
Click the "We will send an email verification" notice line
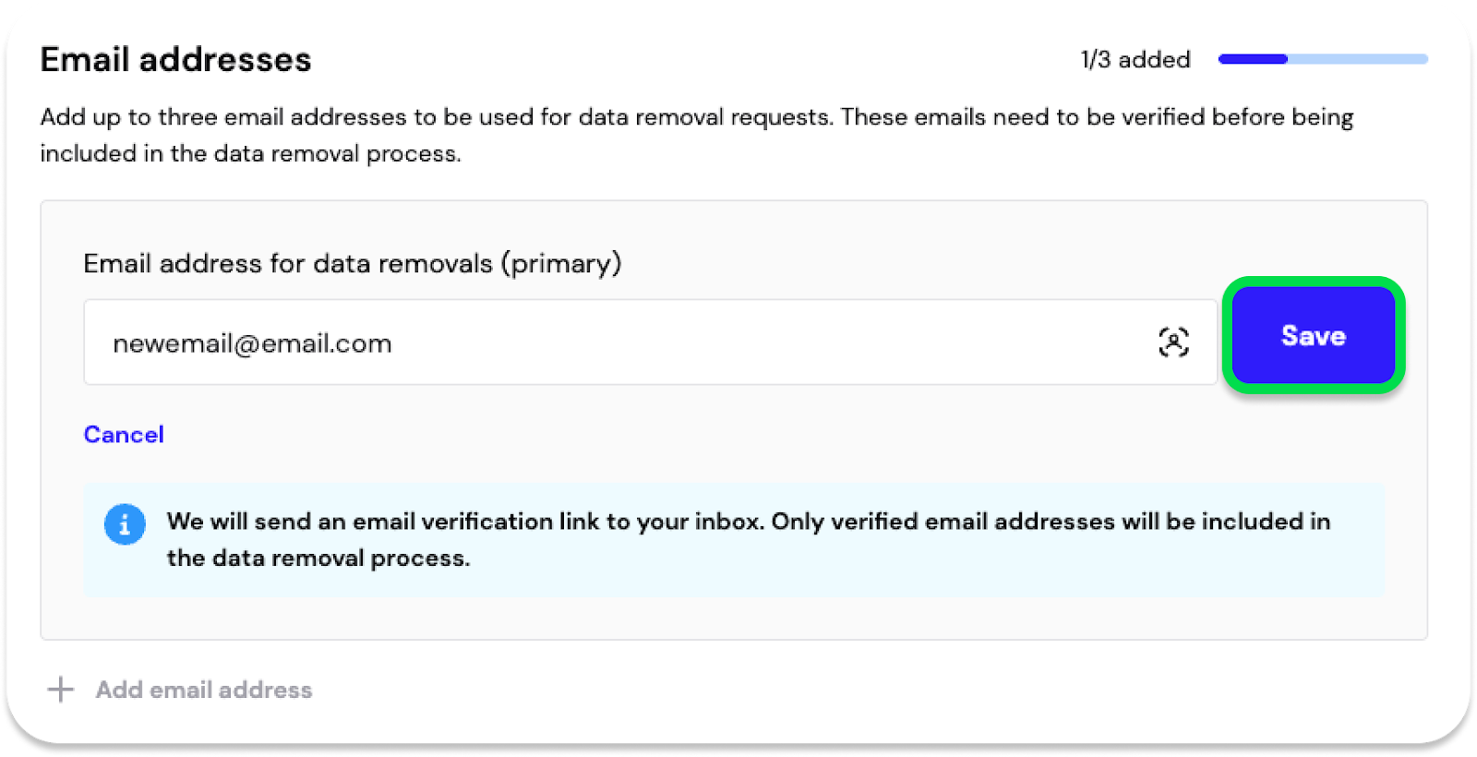(748, 522)
